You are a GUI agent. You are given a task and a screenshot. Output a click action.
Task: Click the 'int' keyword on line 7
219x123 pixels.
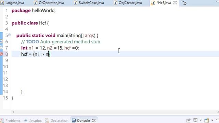pyautogui.click(x=24, y=48)
